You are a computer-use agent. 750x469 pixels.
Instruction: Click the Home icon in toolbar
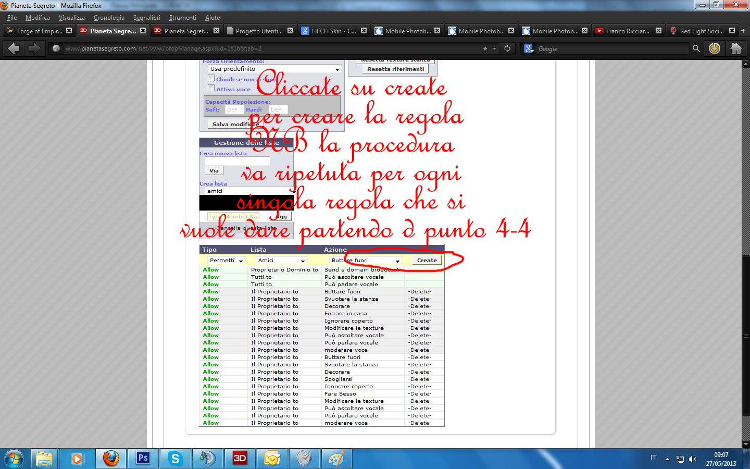(736, 48)
